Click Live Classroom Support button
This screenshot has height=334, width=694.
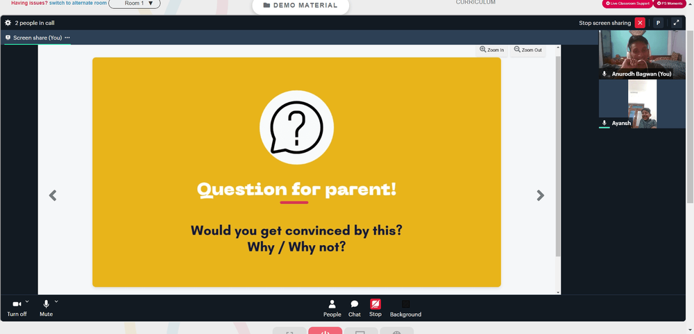pyautogui.click(x=627, y=3)
